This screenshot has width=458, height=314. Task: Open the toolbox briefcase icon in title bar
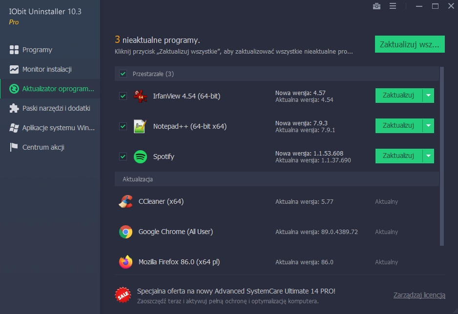click(376, 6)
